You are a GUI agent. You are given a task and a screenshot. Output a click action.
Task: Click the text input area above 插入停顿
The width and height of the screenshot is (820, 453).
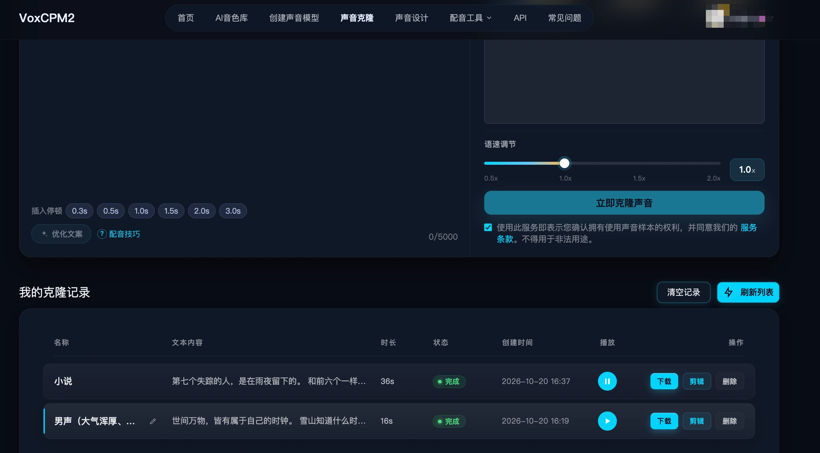[x=244, y=119]
